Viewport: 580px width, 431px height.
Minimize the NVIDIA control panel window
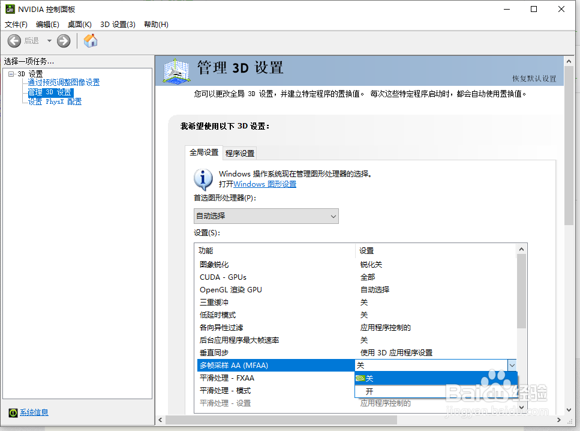(x=507, y=9)
